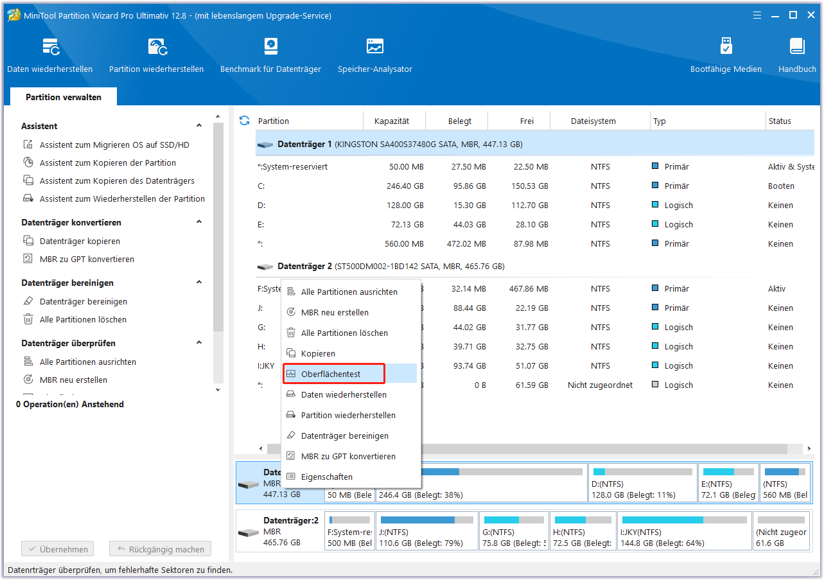
Task: Select the Datenträger 1 KINGSTON row
Action: tap(534, 145)
